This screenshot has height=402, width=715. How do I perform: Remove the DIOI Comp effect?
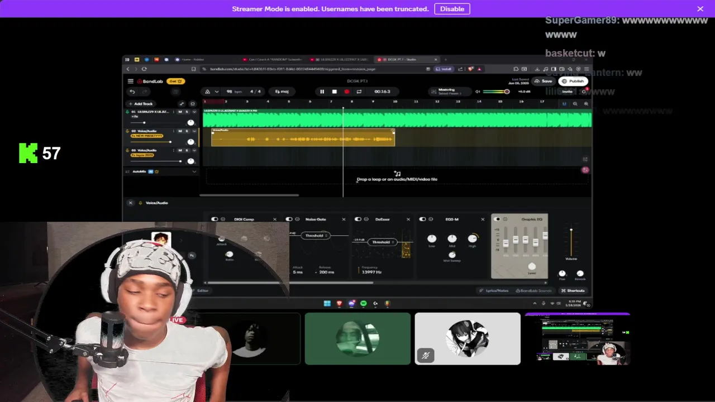[x=274, y=219]
